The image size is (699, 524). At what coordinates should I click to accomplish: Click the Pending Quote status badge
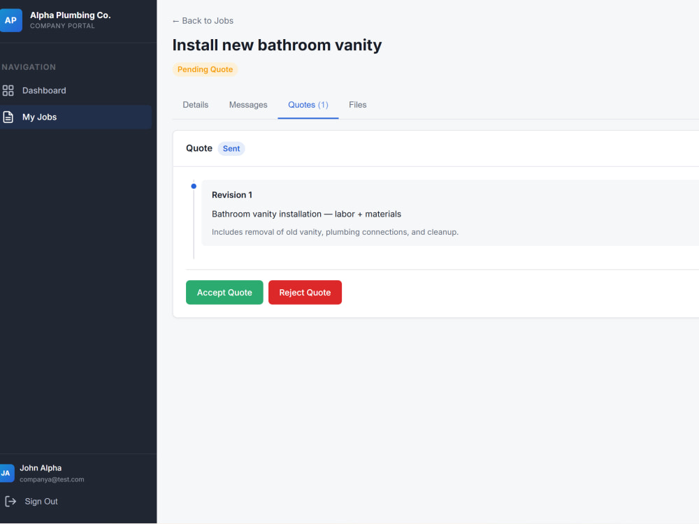tap(205, 69)
